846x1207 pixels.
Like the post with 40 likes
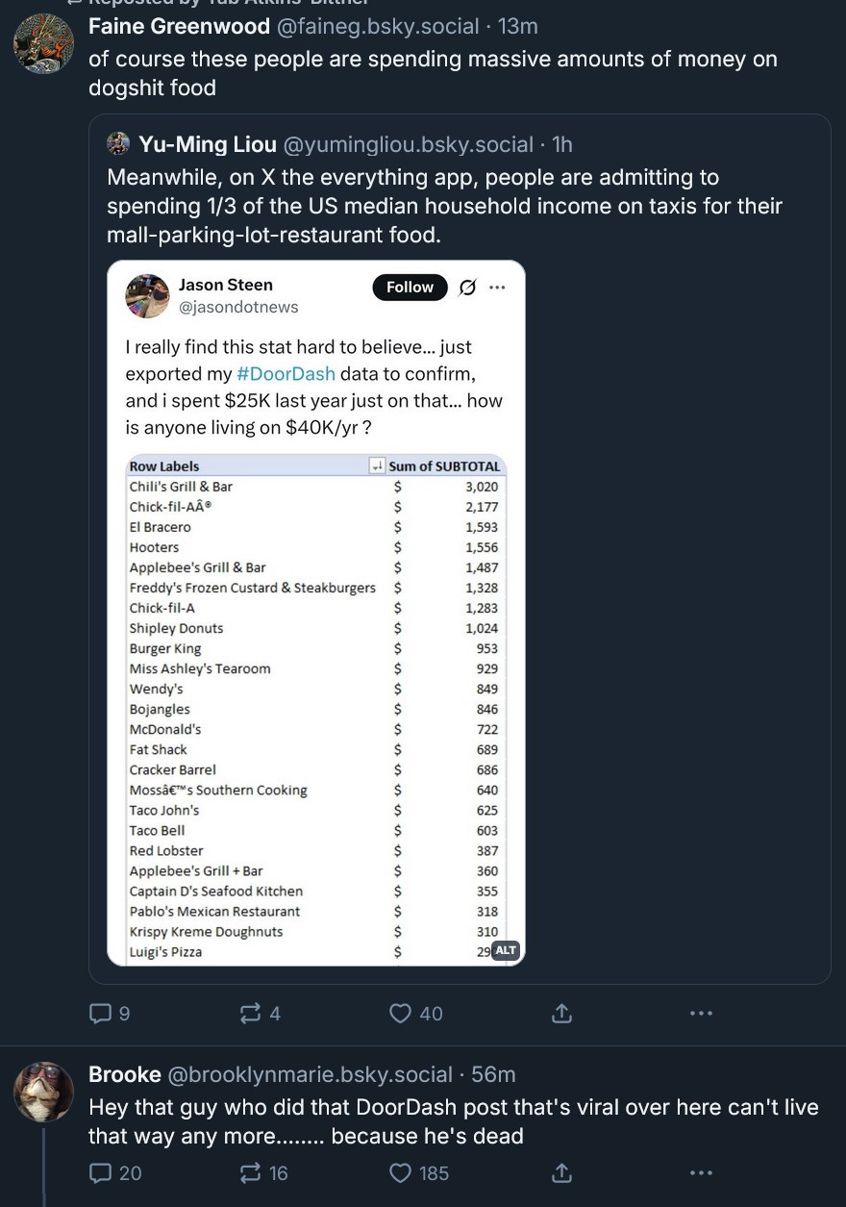pyautogui.click(x=415, y=1013)
